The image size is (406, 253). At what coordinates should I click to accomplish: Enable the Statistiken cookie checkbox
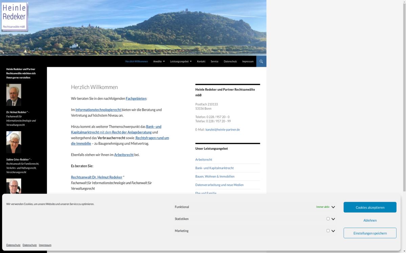328,219
